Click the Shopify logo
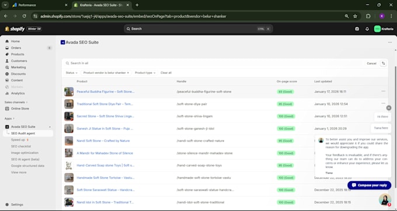 [x=15, y=29]
